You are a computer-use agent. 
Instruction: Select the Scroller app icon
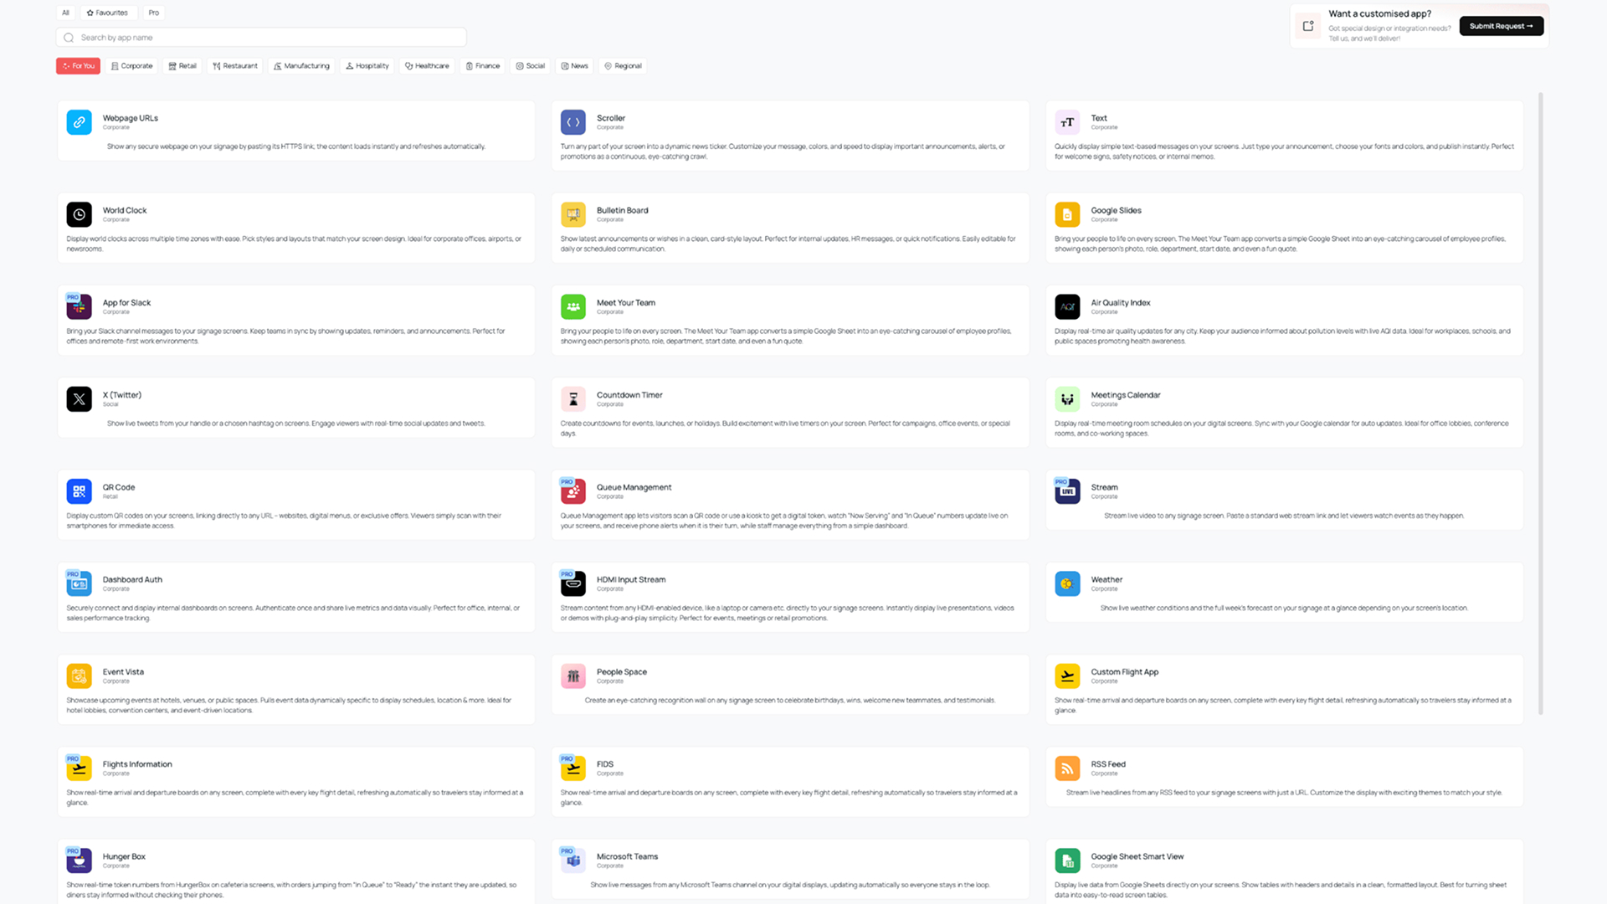click(x=572, y=122)
